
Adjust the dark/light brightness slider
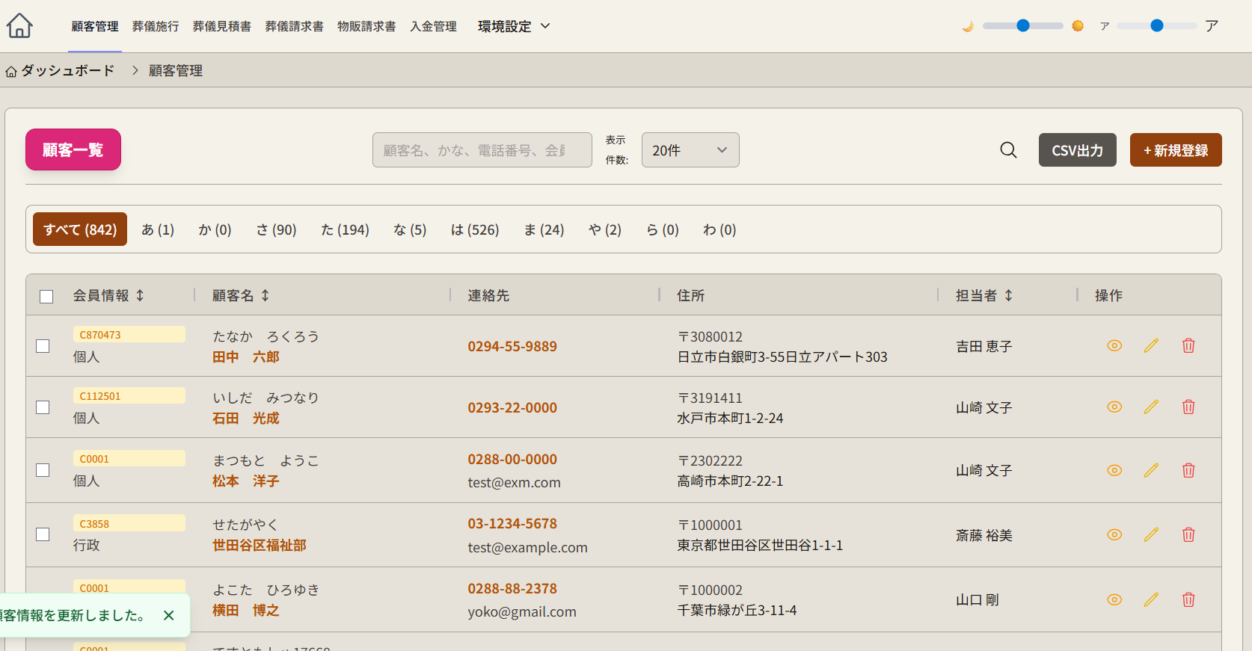click(x=1022, y=26)
